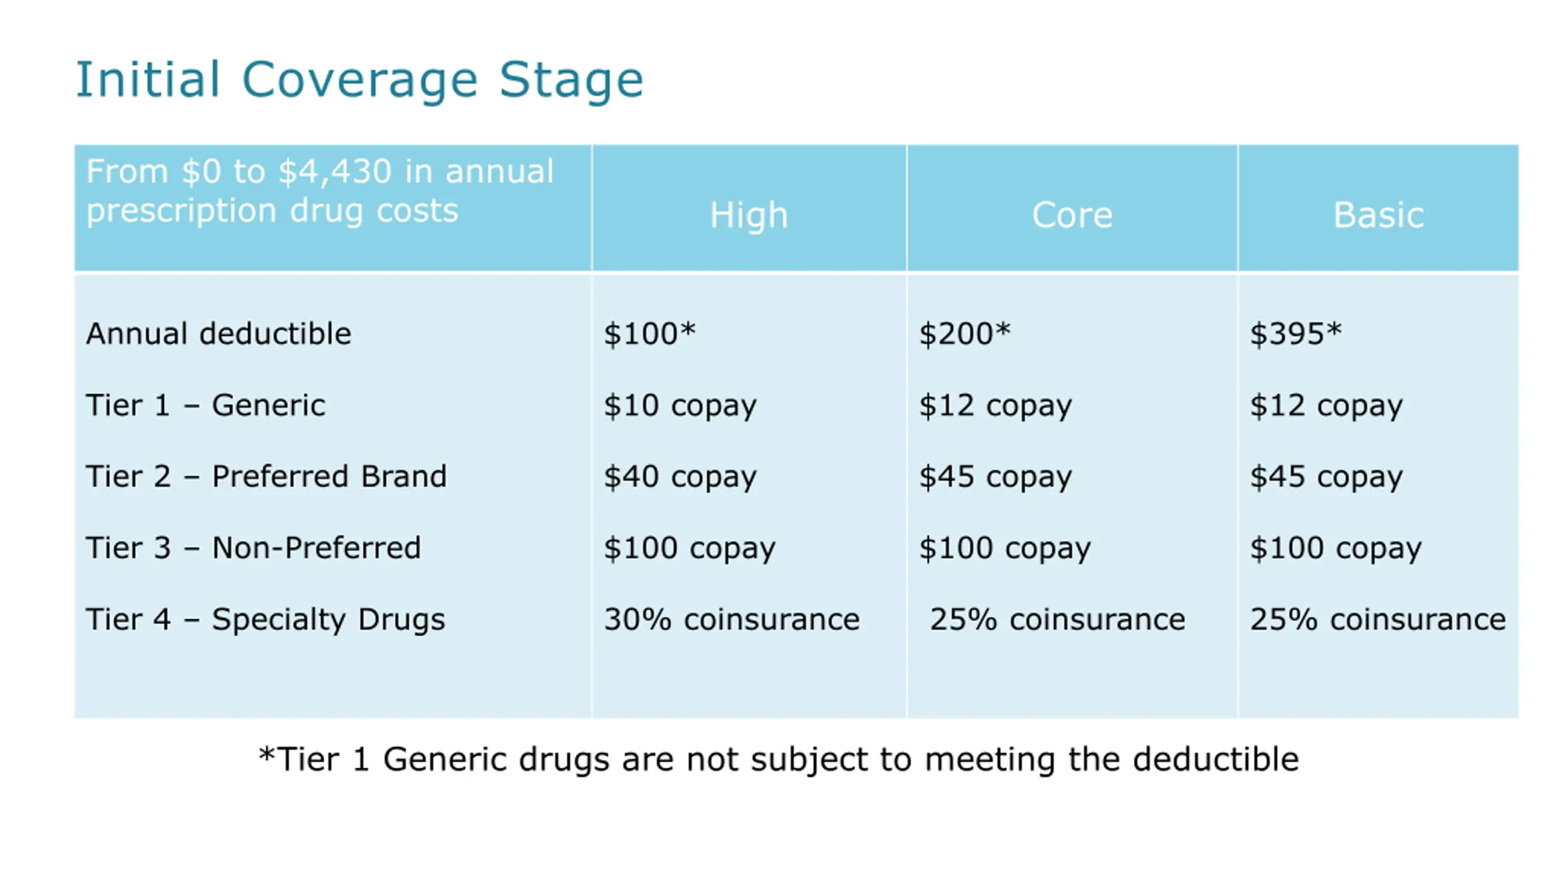Click the Annual deductible row label

coord(219,333)
